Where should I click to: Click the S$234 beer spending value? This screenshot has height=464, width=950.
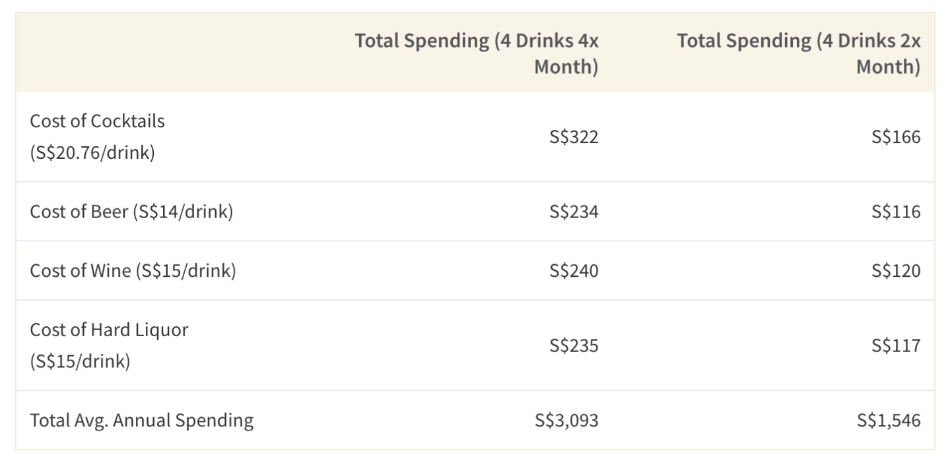tap(574, 212)
